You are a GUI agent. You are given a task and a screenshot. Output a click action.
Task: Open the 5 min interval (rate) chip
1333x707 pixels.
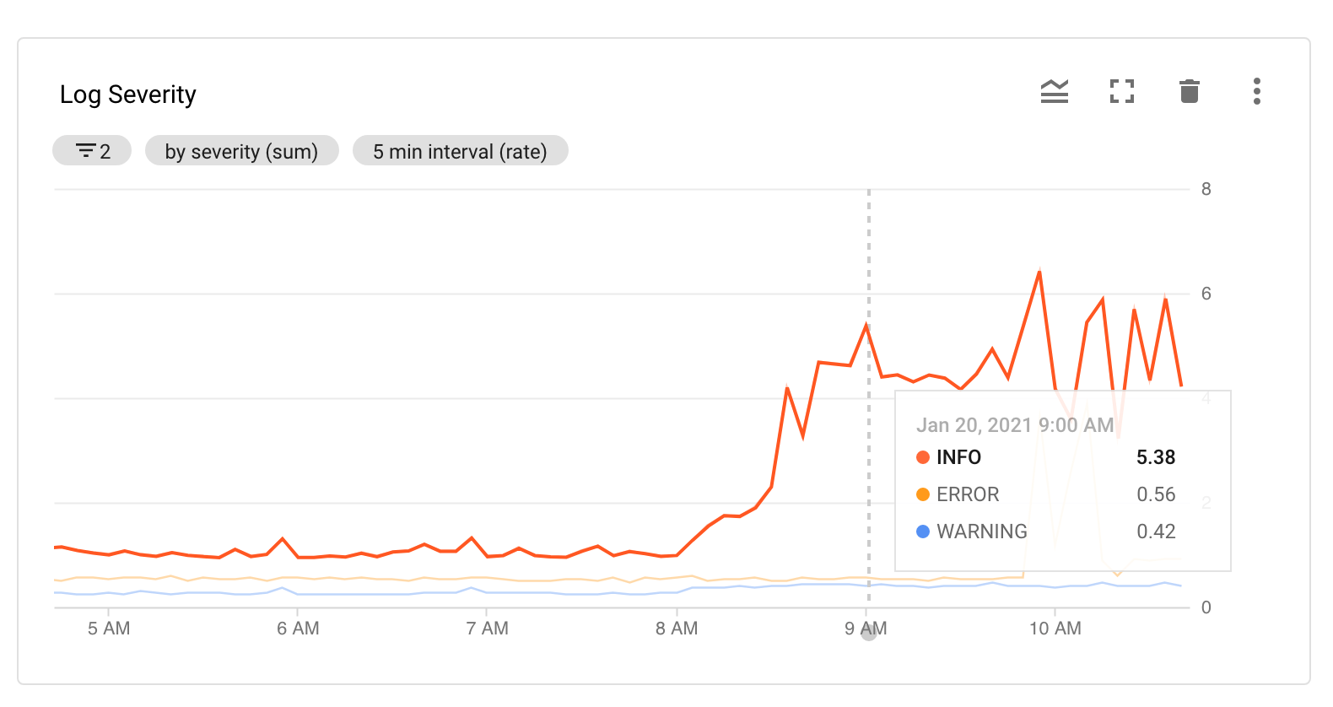pyautogui.click(x=460, y=151)
